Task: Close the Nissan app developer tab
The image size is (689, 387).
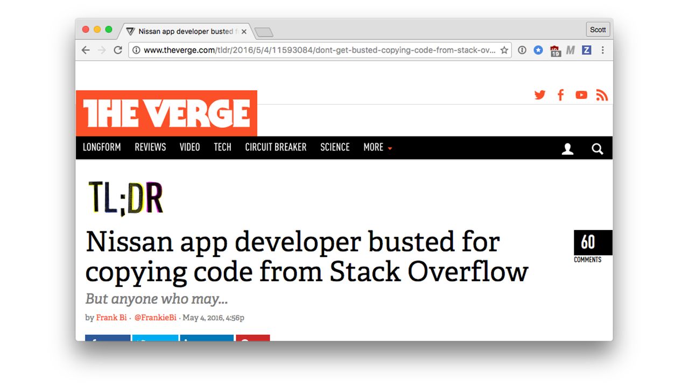Action: 244,32
